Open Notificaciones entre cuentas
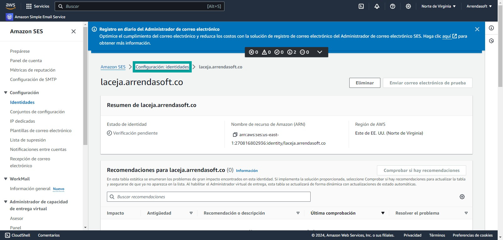The width and height of the screenshot is (503, 240). 38,149
